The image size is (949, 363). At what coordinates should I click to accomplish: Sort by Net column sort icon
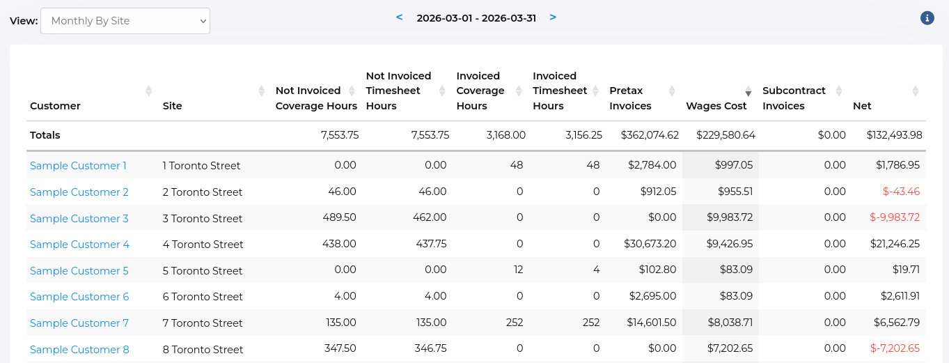pyautogui.click(x=916, y=91)
